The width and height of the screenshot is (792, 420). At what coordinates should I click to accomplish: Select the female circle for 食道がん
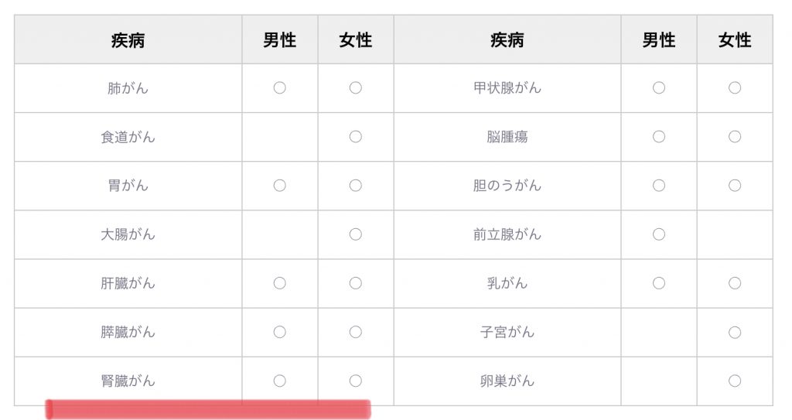point(356,137)
